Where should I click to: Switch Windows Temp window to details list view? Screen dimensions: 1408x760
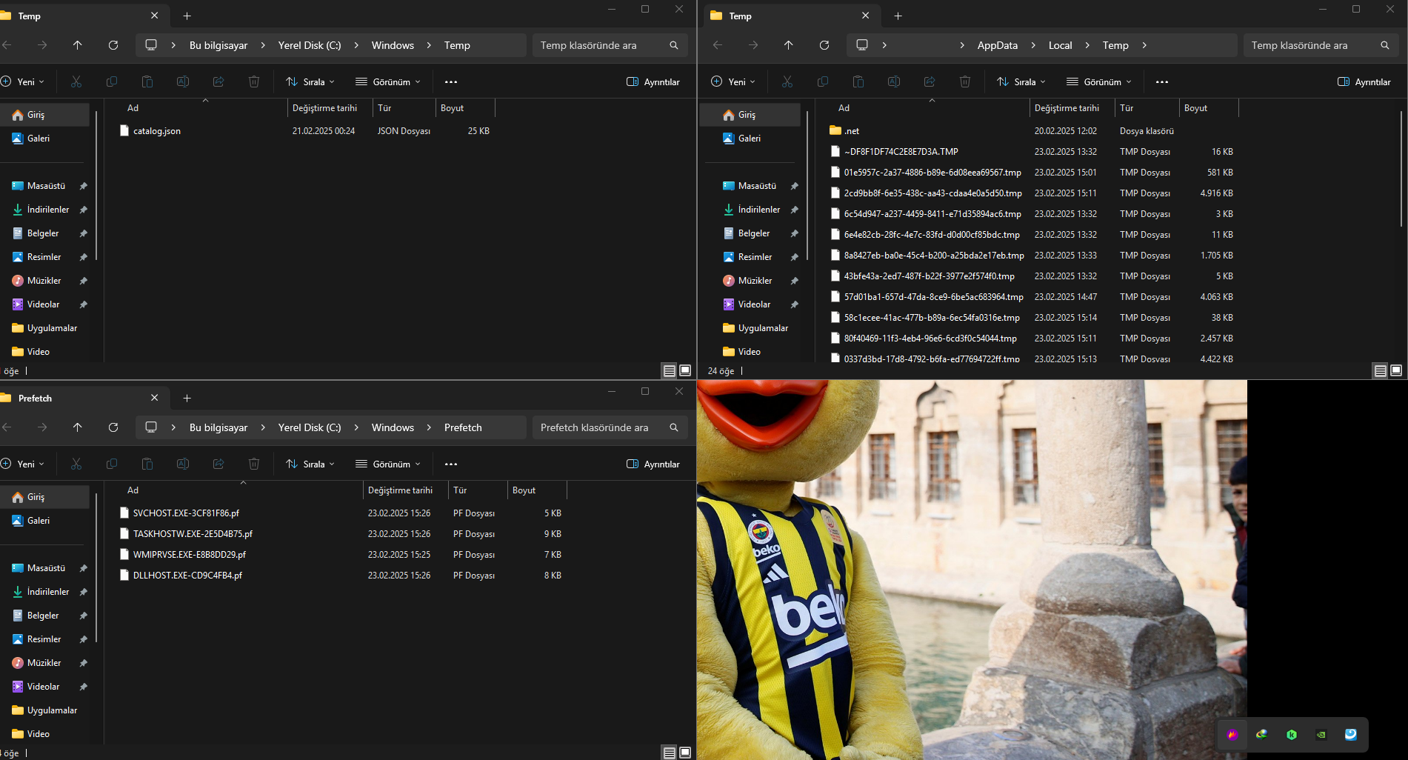[670, 370]
